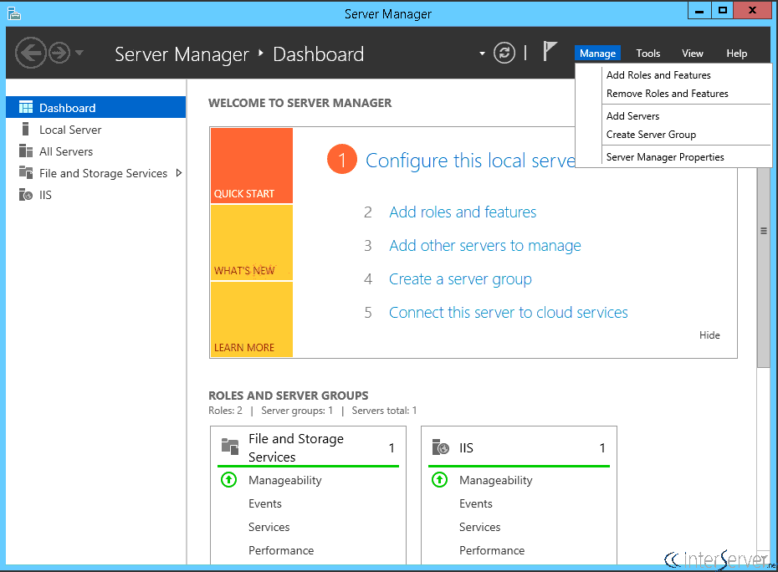This screenshot has height=572, width=778.
Task: Hide the welcome tile with Hide link
Action: (x=709, y=335)
